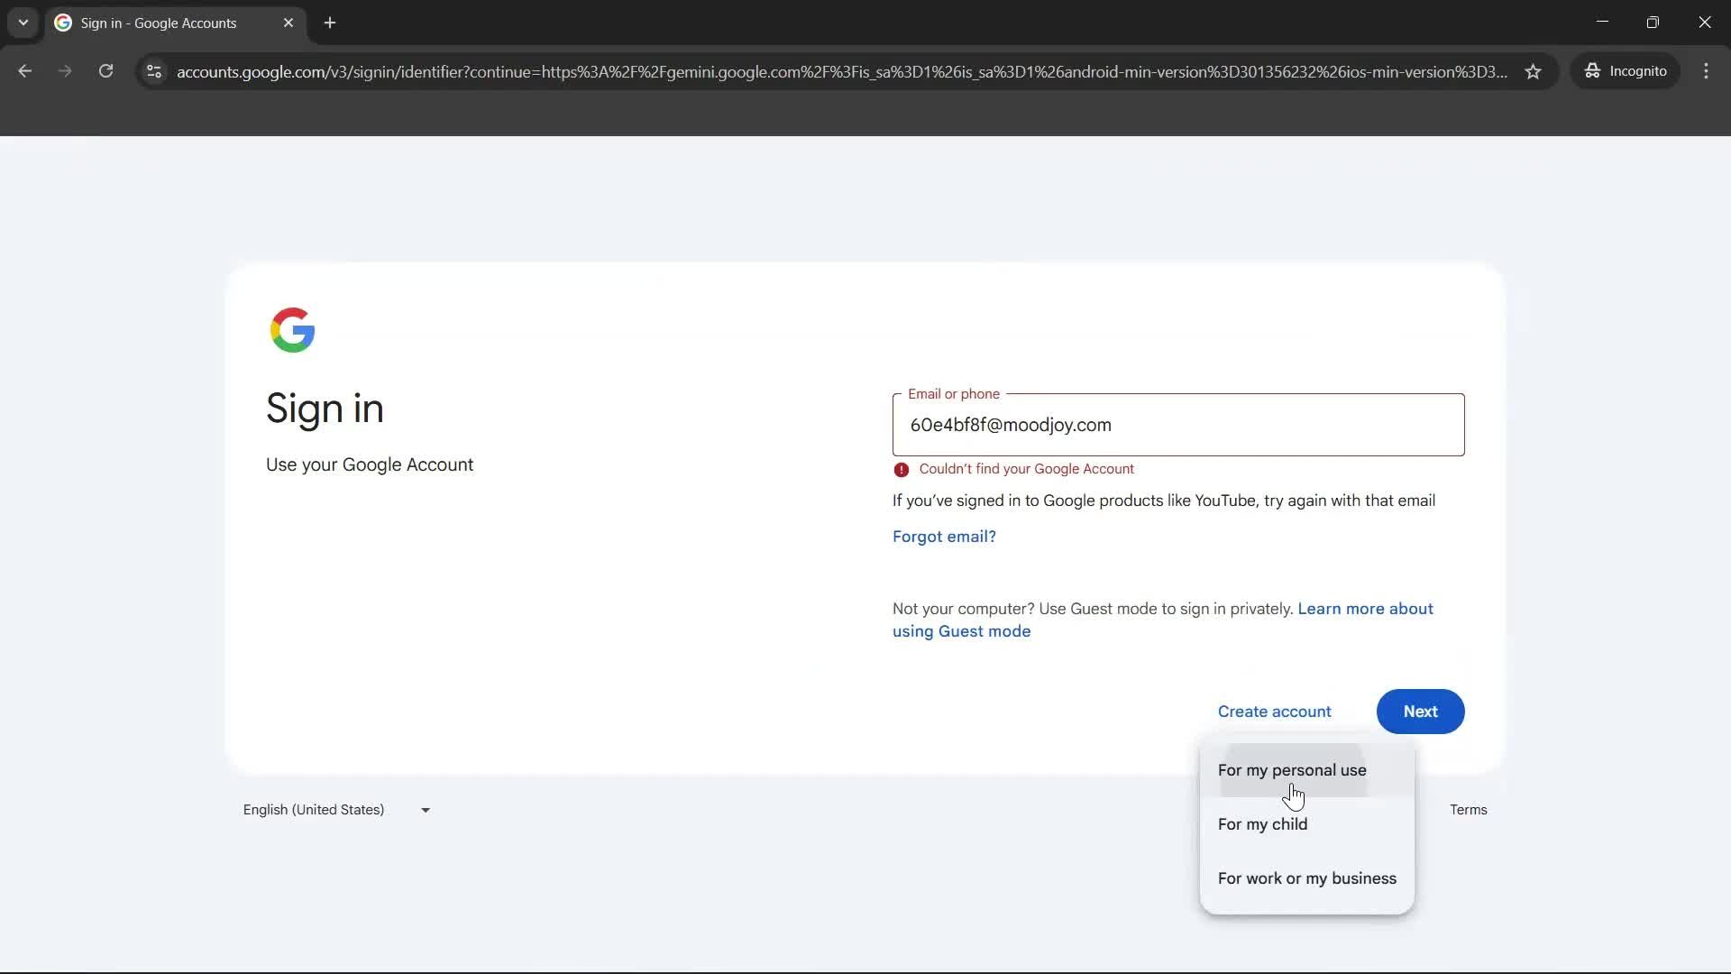Click the Email or phone field
Screen dimensions: 1731x974
[x=1178, y=425]
